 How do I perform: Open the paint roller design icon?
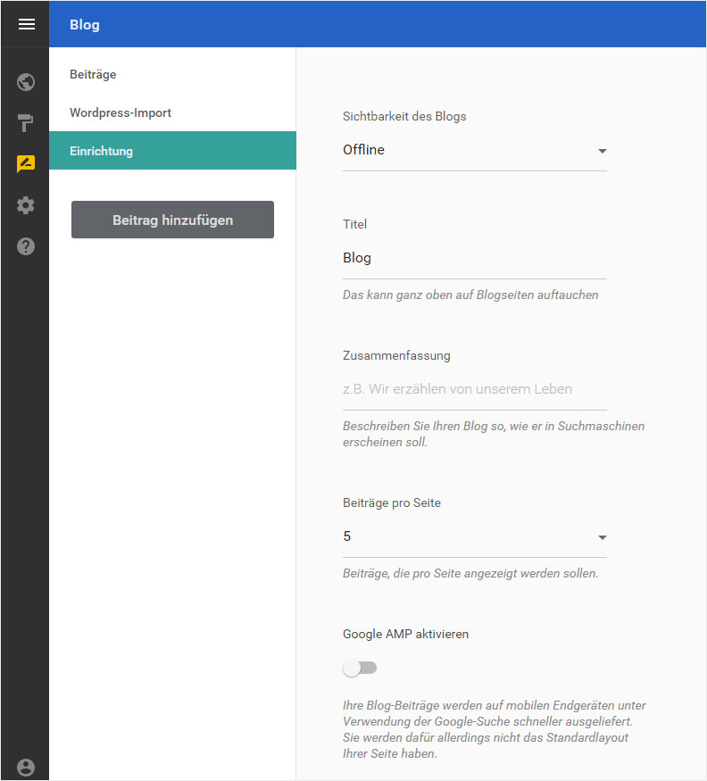[25, 123]
